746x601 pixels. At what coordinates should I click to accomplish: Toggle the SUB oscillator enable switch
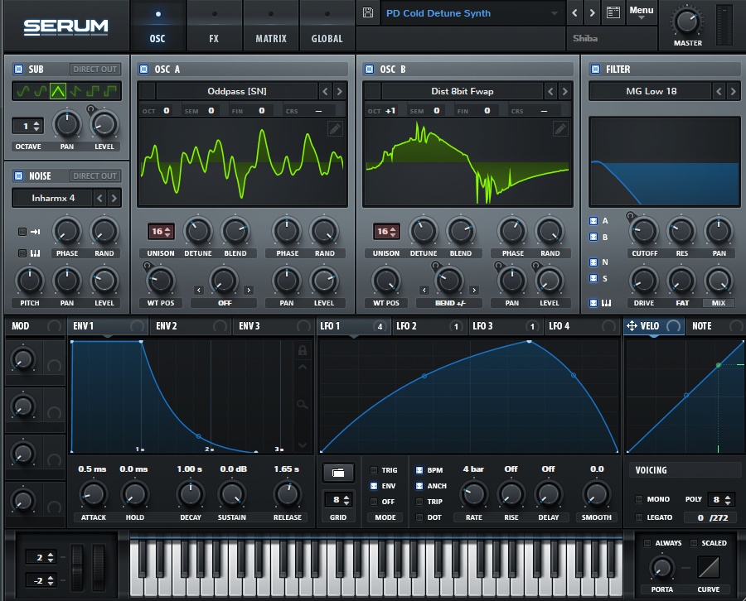pyautogui.click(x=18, y=70)
